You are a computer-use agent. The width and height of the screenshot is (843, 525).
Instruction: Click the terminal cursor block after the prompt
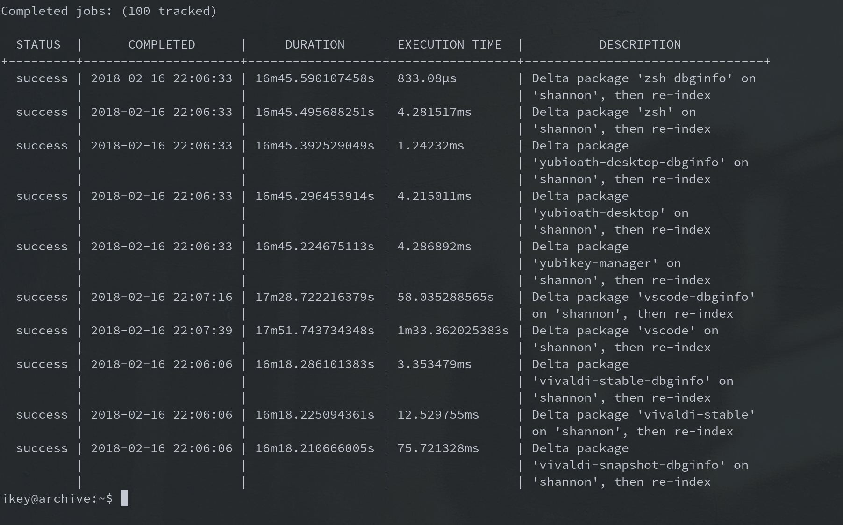coord(124,498)
